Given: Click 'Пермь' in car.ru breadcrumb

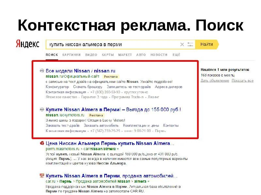Looking at the screenshot, I should pos(66,181).
